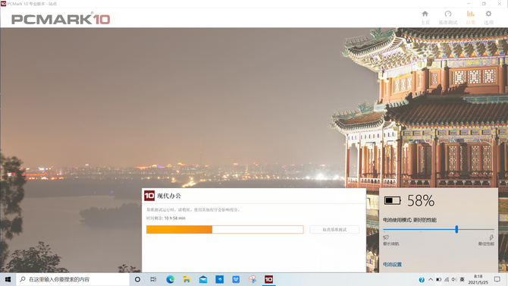Image resolution: width=508 pixels, height=286 pixels.
Task: Launch Microsoft Edge from taskbar
Action: tap(170, 279)
